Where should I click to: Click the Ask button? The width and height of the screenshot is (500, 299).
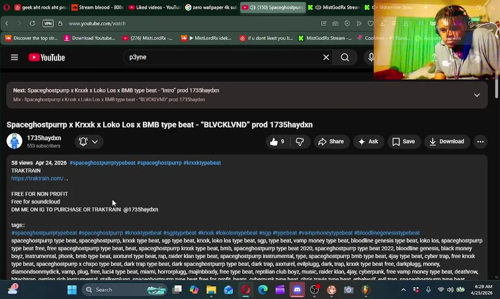coord(368,142)
